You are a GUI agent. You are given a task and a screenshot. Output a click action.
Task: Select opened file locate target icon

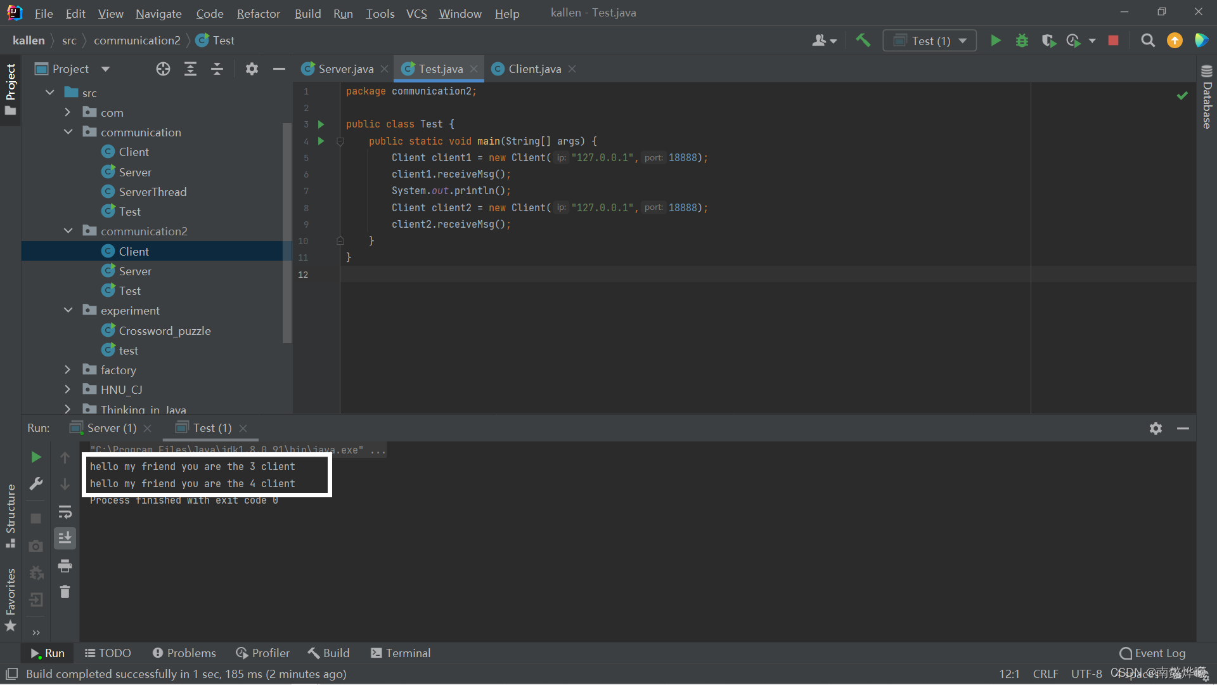point(163,69)
